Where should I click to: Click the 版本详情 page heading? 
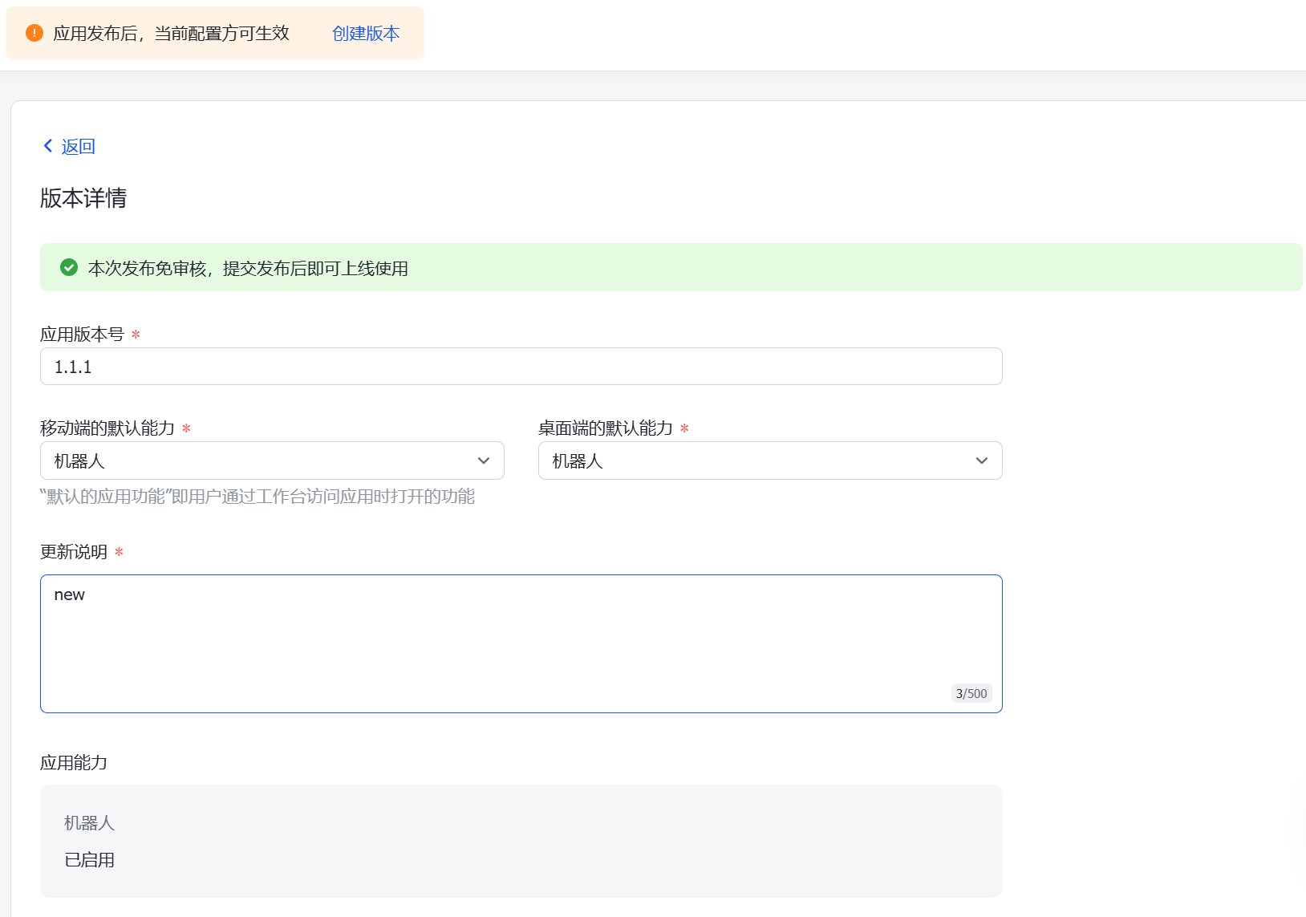point(83,198)
